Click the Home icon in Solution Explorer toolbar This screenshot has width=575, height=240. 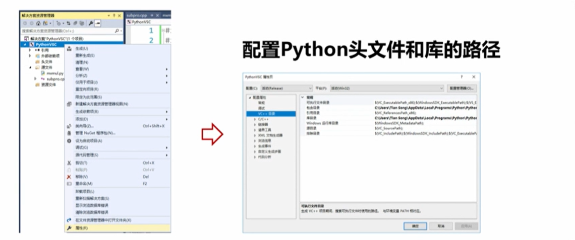[38, 23]
